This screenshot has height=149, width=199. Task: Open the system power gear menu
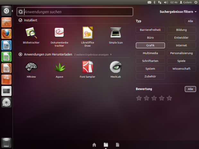(x=196, y=2)
